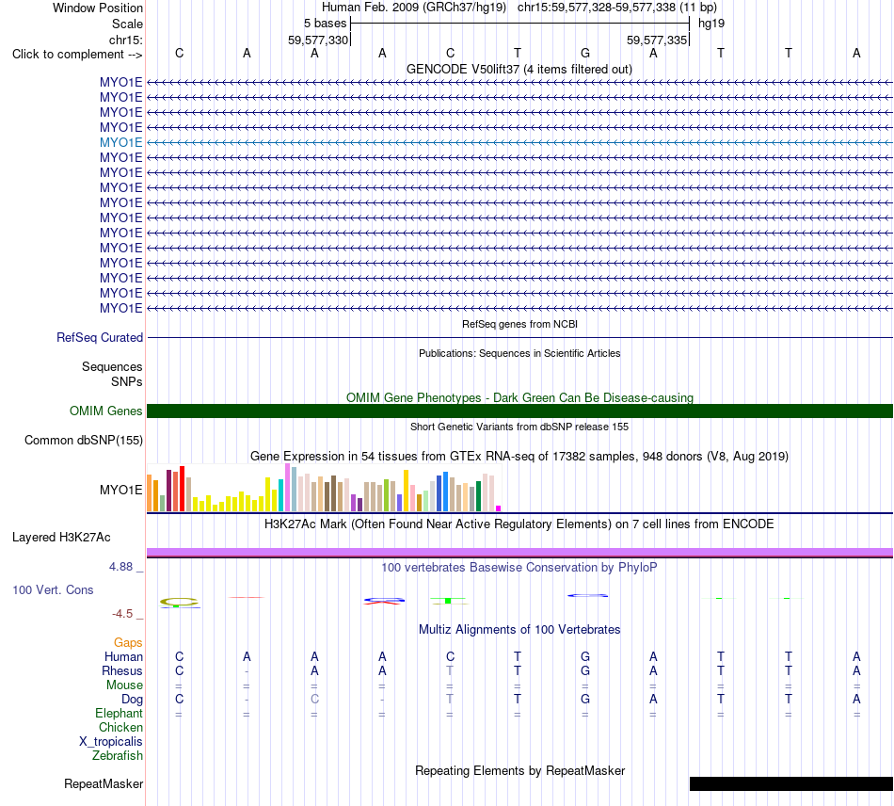Click the 4.88 conservation scale maximum

coord(120,567)
